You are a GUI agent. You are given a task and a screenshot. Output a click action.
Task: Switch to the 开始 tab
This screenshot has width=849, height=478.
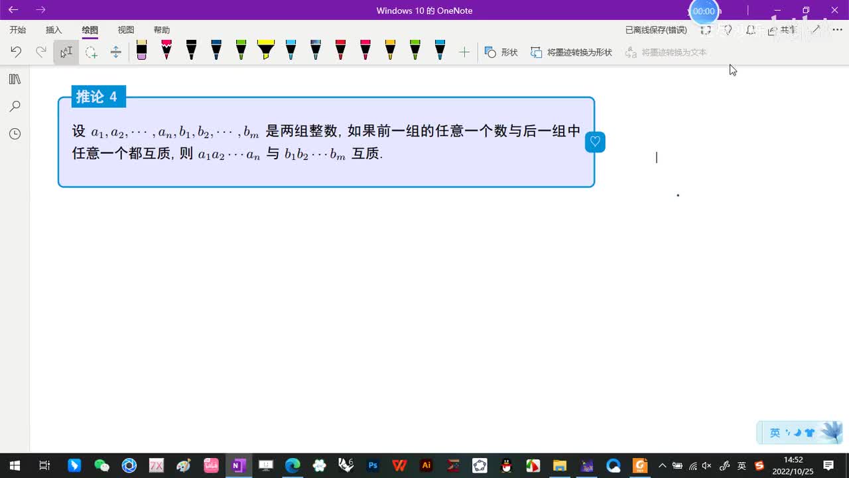(x=18, y=30)
